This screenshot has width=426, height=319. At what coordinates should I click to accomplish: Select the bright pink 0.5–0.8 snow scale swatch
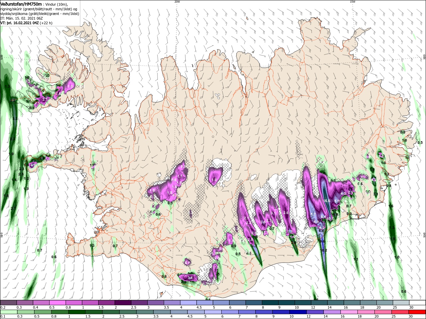click(x=57, y=303)
